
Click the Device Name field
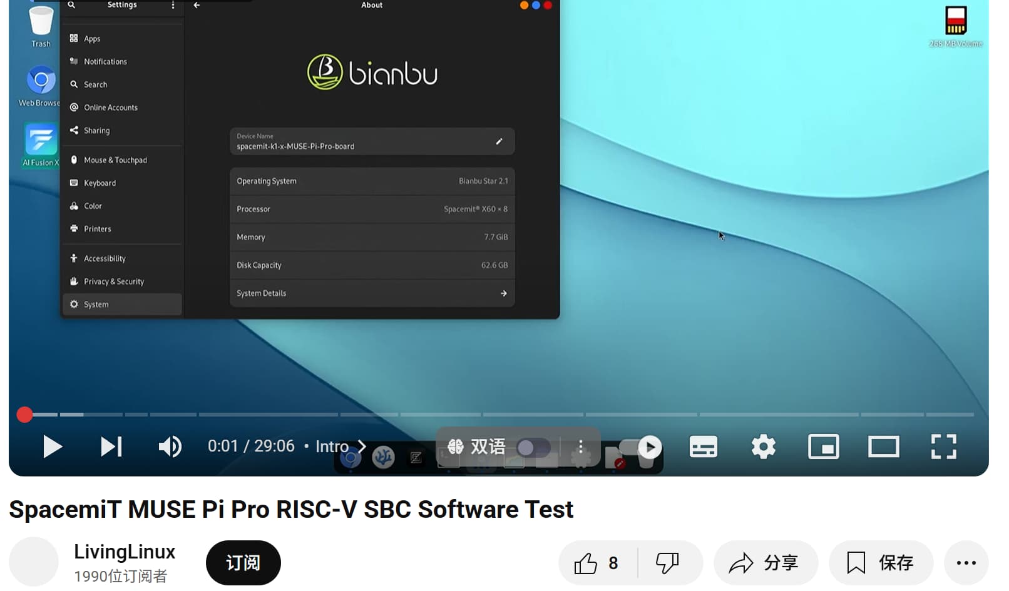(x=372, y=141)
